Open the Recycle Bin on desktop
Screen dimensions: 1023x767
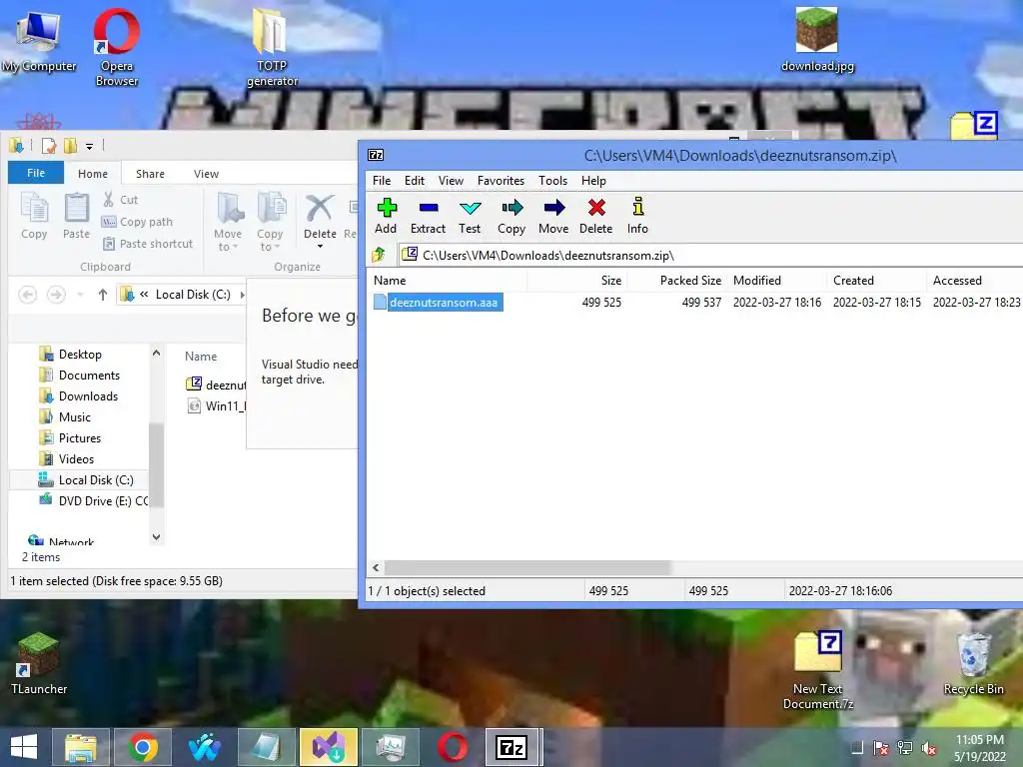tap(973, 664)
